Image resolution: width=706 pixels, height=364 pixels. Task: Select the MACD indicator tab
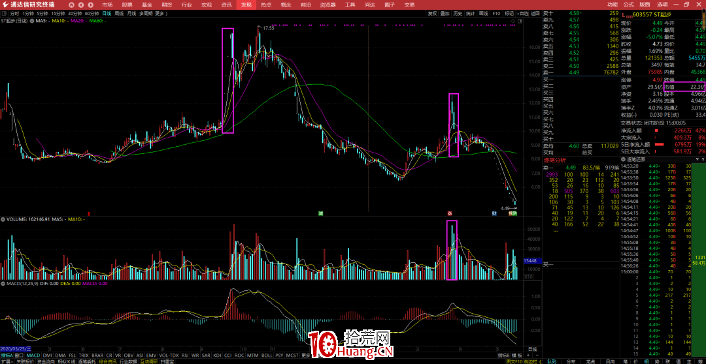(x=33, y=355)
